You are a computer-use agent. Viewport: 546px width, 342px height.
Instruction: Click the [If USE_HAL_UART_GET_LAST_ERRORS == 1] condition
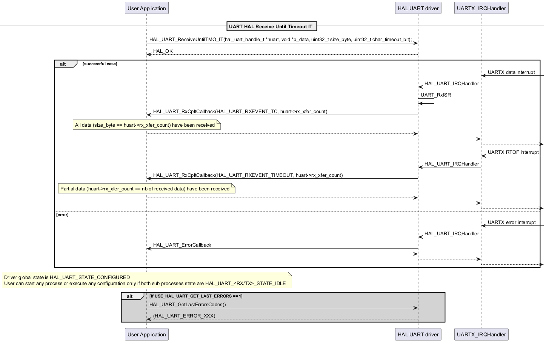(x=196, y=296)
